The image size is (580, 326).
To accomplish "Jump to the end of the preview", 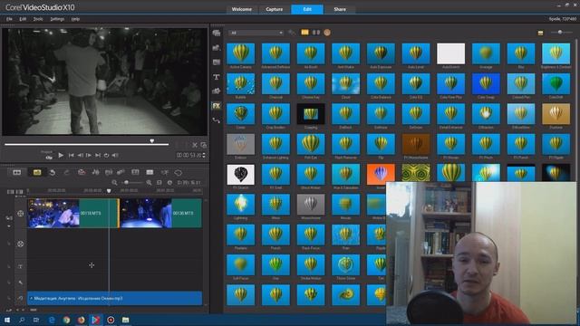I will tap(98, 155).
